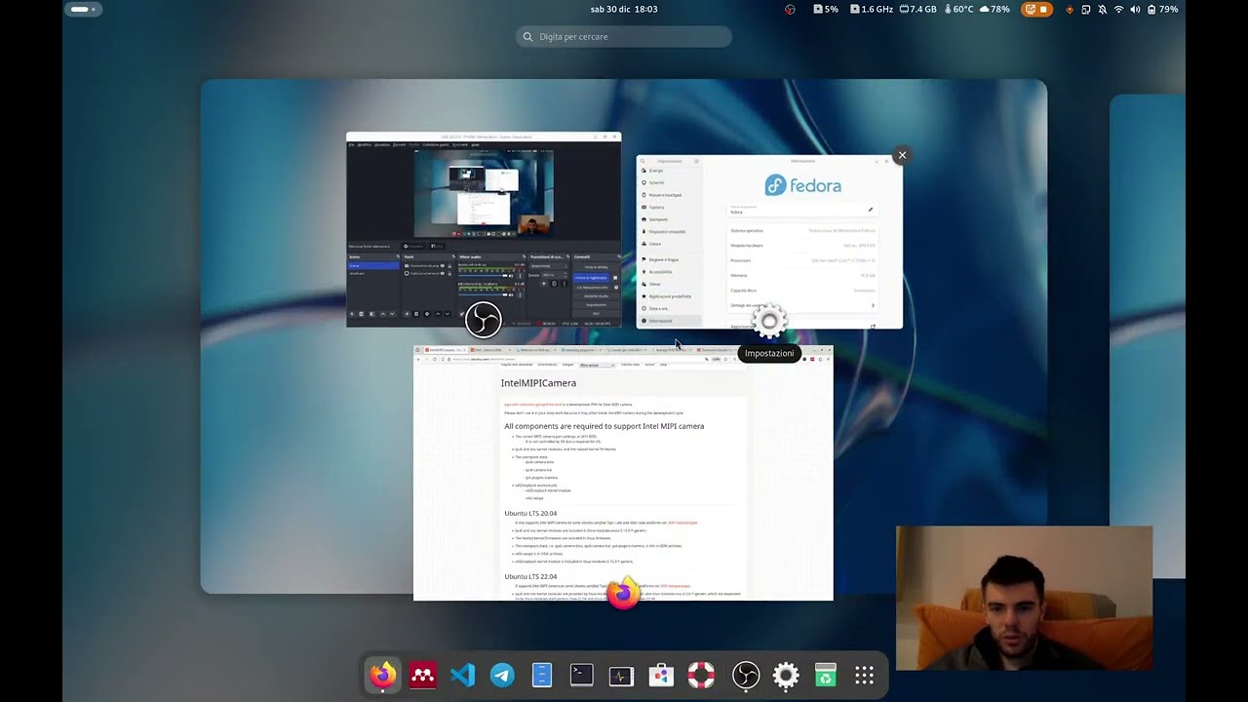
Task: Click the microphone indicator in top bar
Action: coord(1070,10)
